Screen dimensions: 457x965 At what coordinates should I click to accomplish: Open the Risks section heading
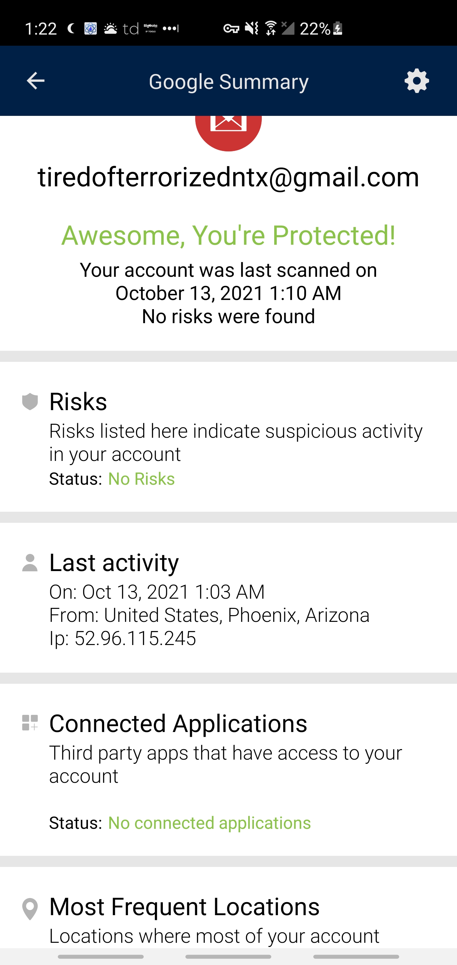(78, 402)
